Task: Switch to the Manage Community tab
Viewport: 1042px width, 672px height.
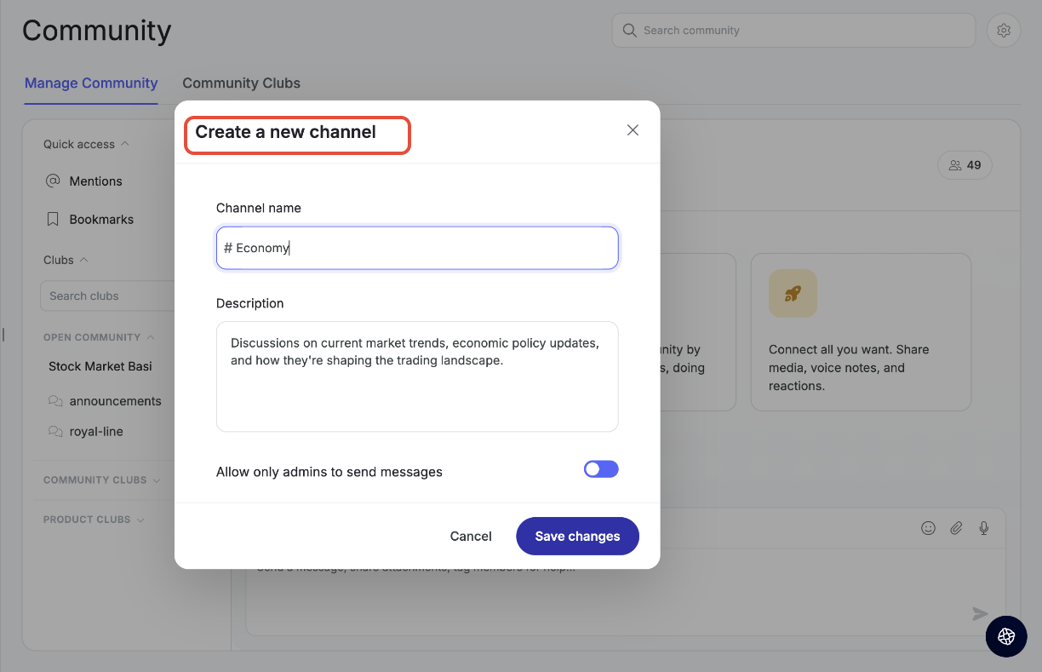Action: pyautogui.click(x=91, y=83)
